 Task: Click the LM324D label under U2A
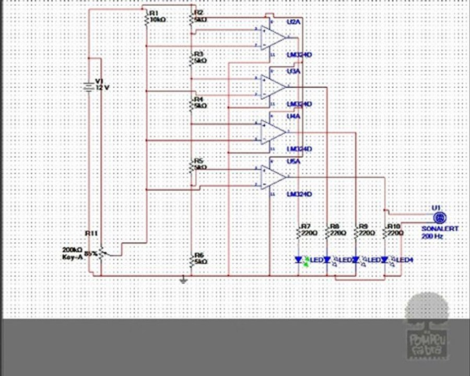tap(299, 55)
